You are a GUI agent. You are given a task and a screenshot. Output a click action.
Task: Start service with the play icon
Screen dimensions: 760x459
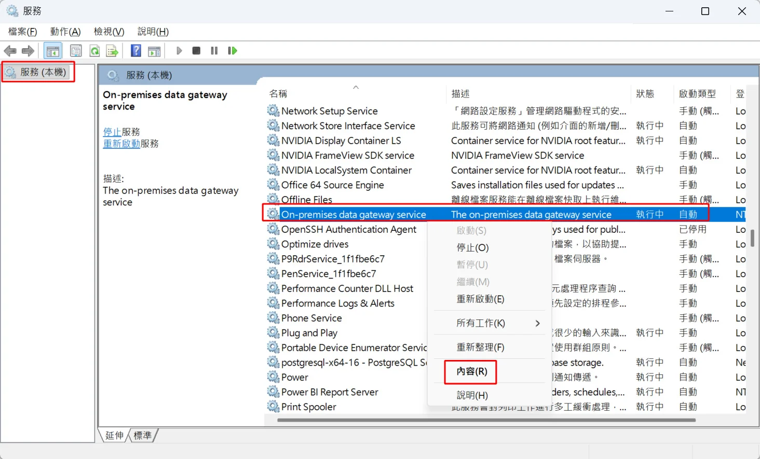pos(179,51)
